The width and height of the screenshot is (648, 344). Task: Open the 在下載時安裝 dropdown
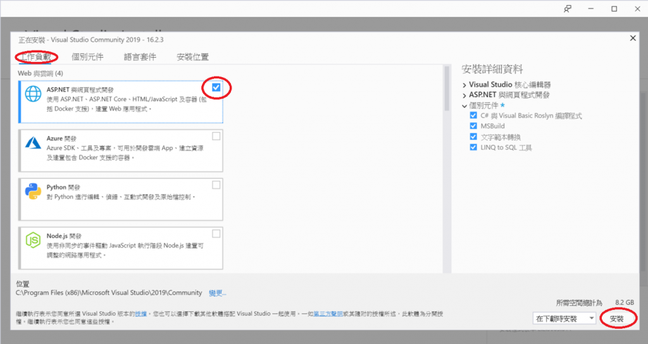tap(564, 319)
